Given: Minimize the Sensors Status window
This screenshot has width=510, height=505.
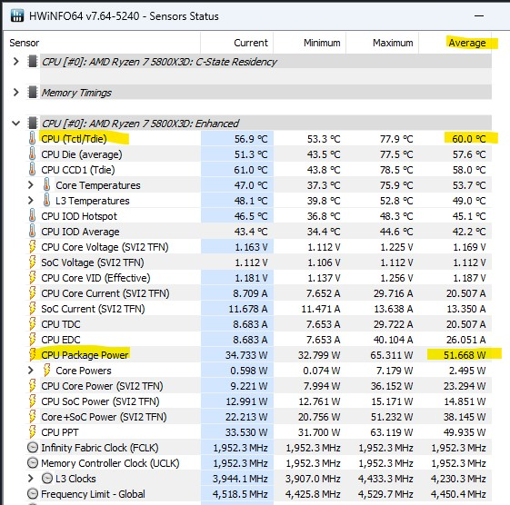Looking at the screenshot, I should pyautogui.click(x=479, y=16).
